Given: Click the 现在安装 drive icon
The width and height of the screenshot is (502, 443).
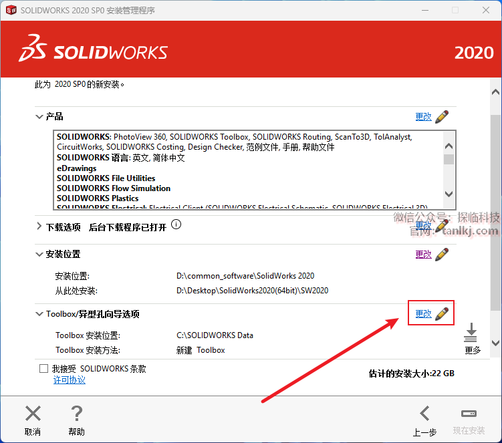Looking at the screenshot, I should [469, 414].
